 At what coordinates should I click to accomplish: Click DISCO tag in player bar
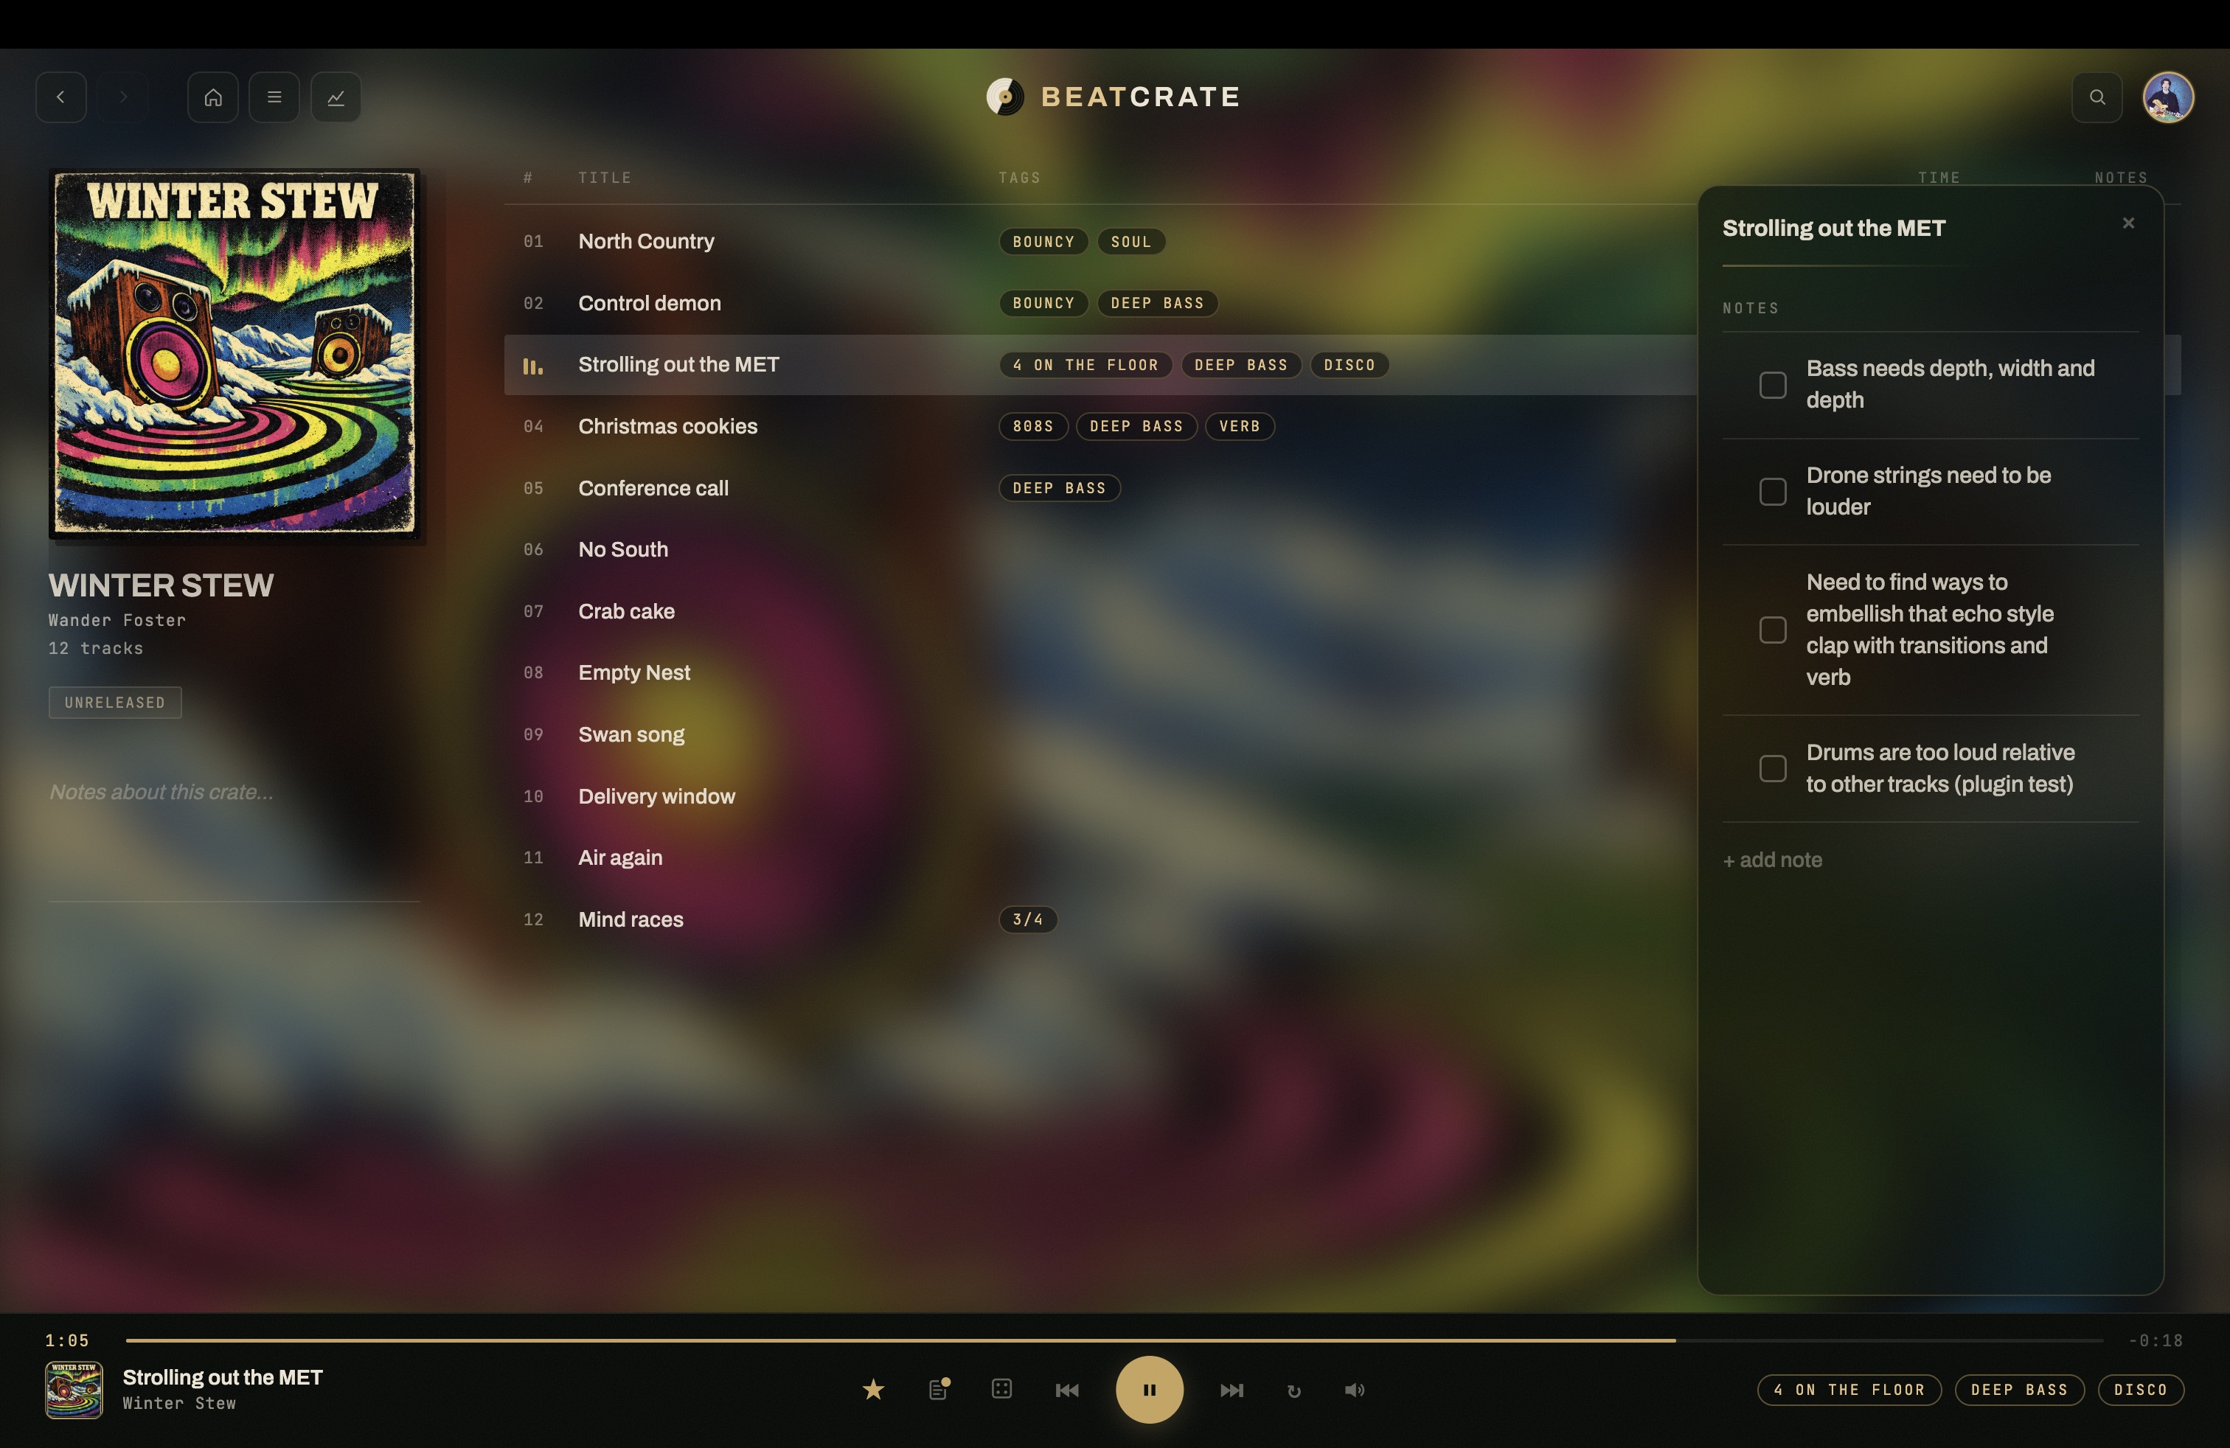coord(2140,1390)
